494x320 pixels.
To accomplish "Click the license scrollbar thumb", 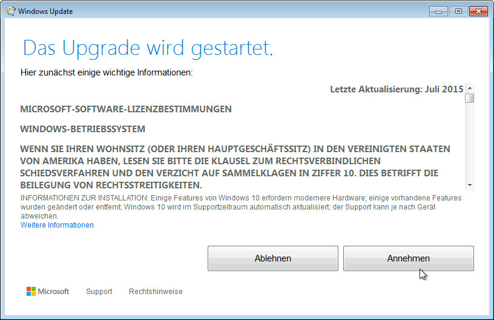I will [470, 98].
